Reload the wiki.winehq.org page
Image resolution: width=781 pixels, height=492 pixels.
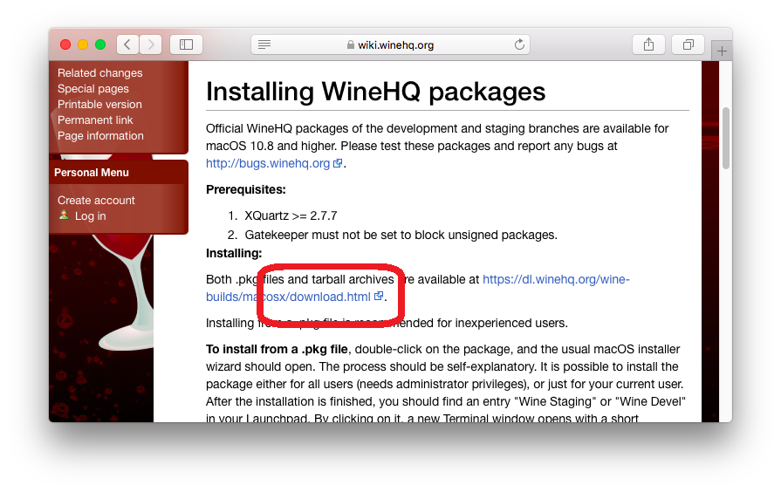519,44
